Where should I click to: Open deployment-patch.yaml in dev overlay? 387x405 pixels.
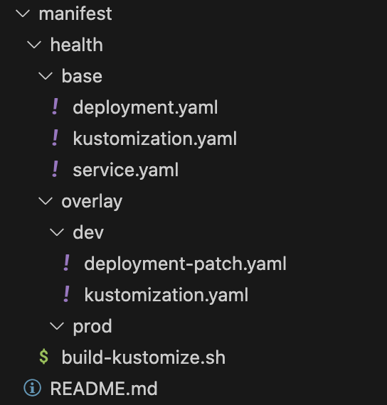pyautogui.click(x=185, y=264)
